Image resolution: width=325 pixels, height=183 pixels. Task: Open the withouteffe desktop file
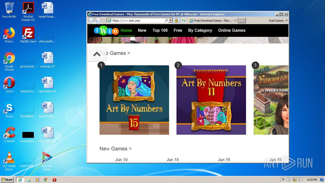(47, 37)
